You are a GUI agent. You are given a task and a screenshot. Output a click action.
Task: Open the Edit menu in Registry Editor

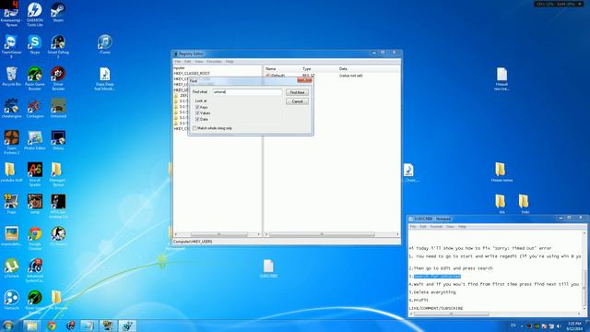point(188,62)
